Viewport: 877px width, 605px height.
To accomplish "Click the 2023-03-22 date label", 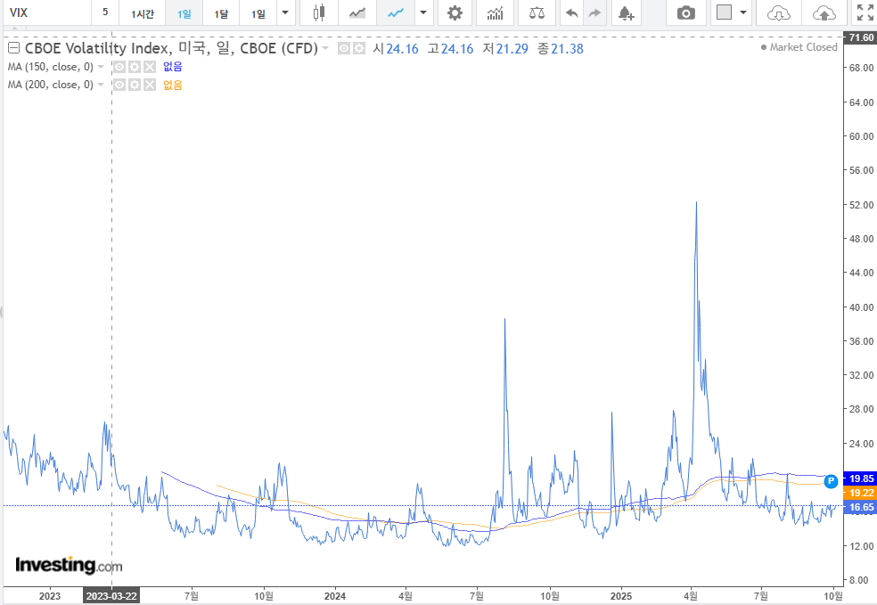I will pyautogui.click(x=111, y=596).
